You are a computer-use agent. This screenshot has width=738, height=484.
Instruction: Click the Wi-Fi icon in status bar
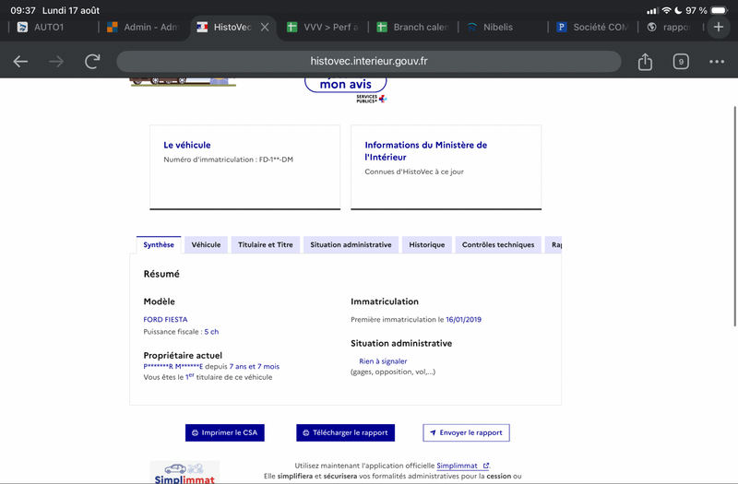666,10
